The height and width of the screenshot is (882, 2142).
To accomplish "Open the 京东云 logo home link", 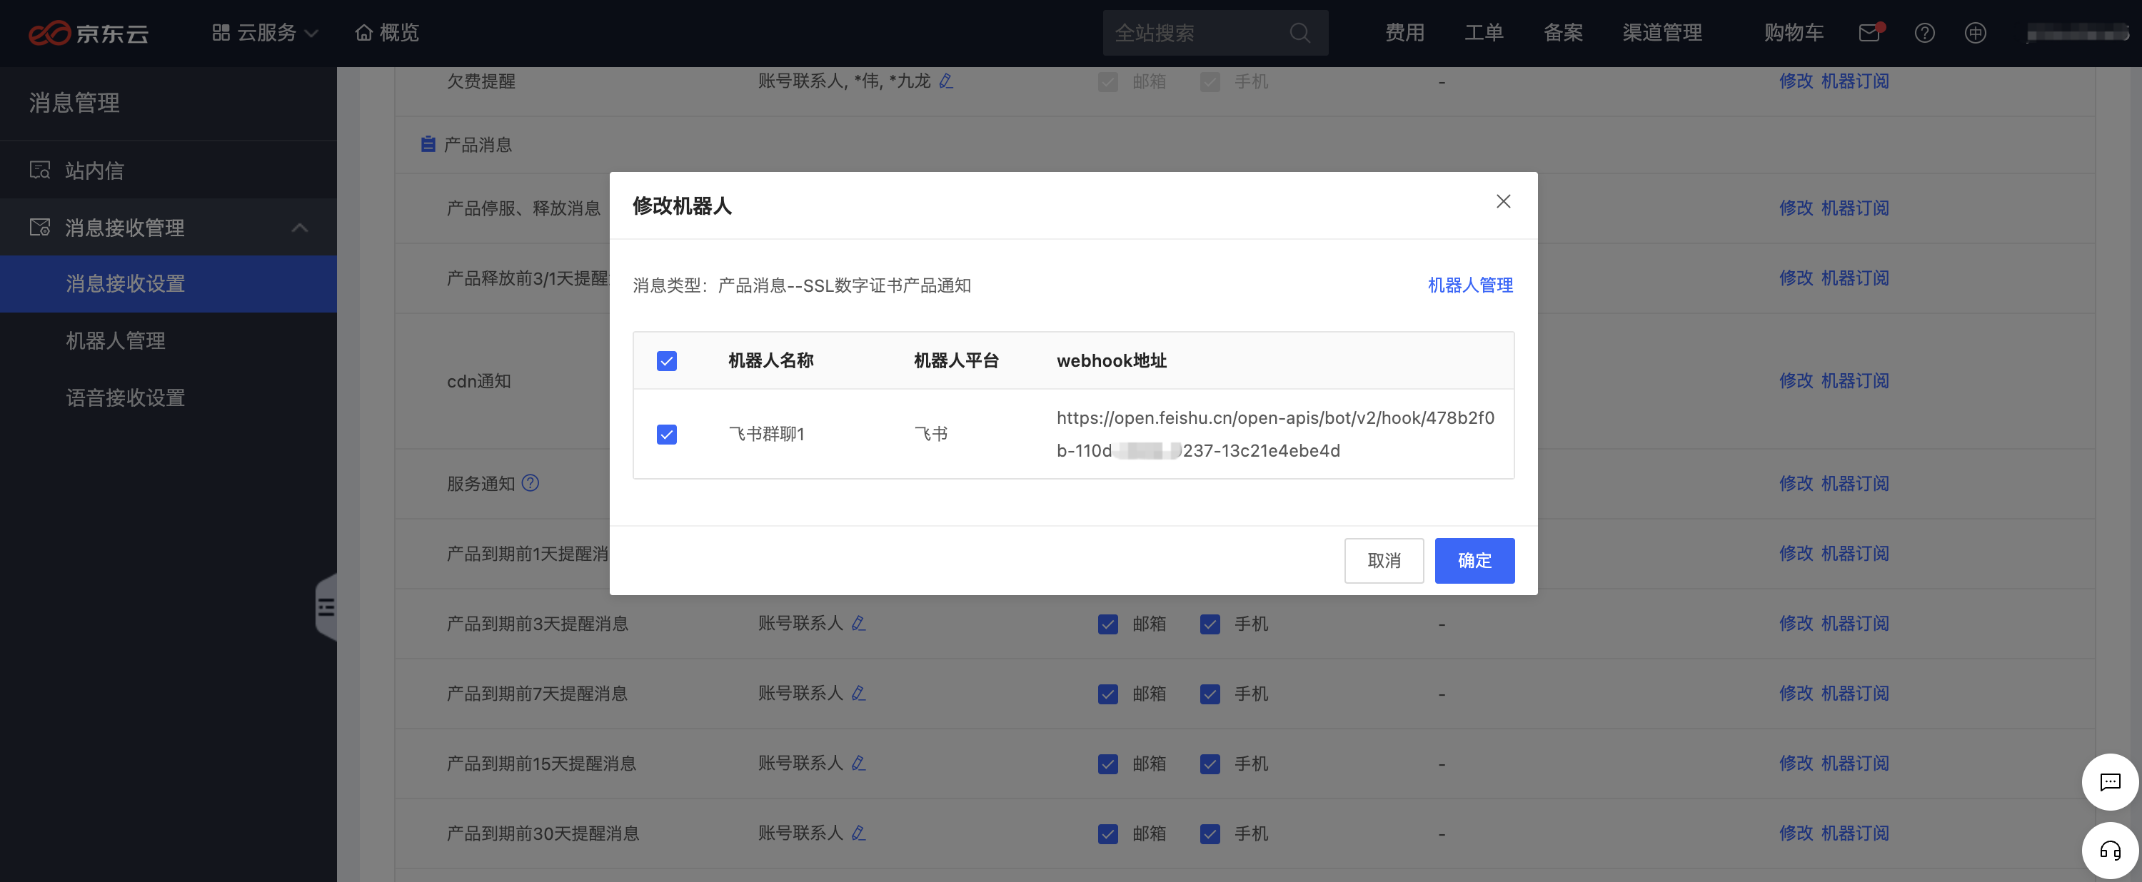I will pyautogui.click(x=88, y=34).
